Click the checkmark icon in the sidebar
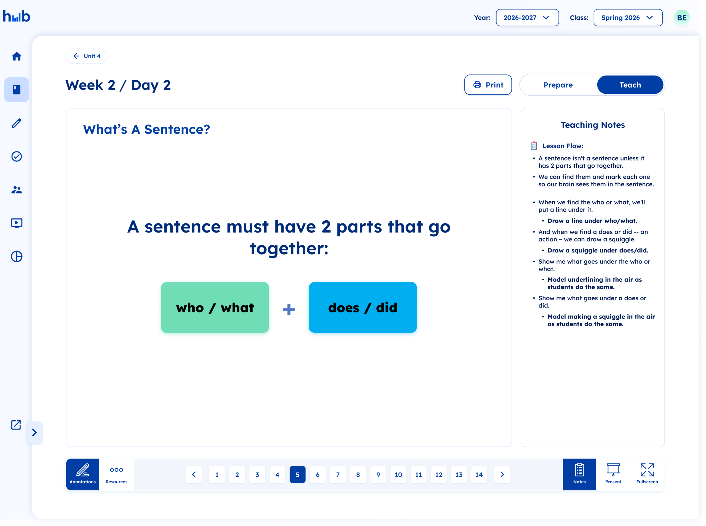The width and height of the screenshot is (706, 526). coord(17,156)
